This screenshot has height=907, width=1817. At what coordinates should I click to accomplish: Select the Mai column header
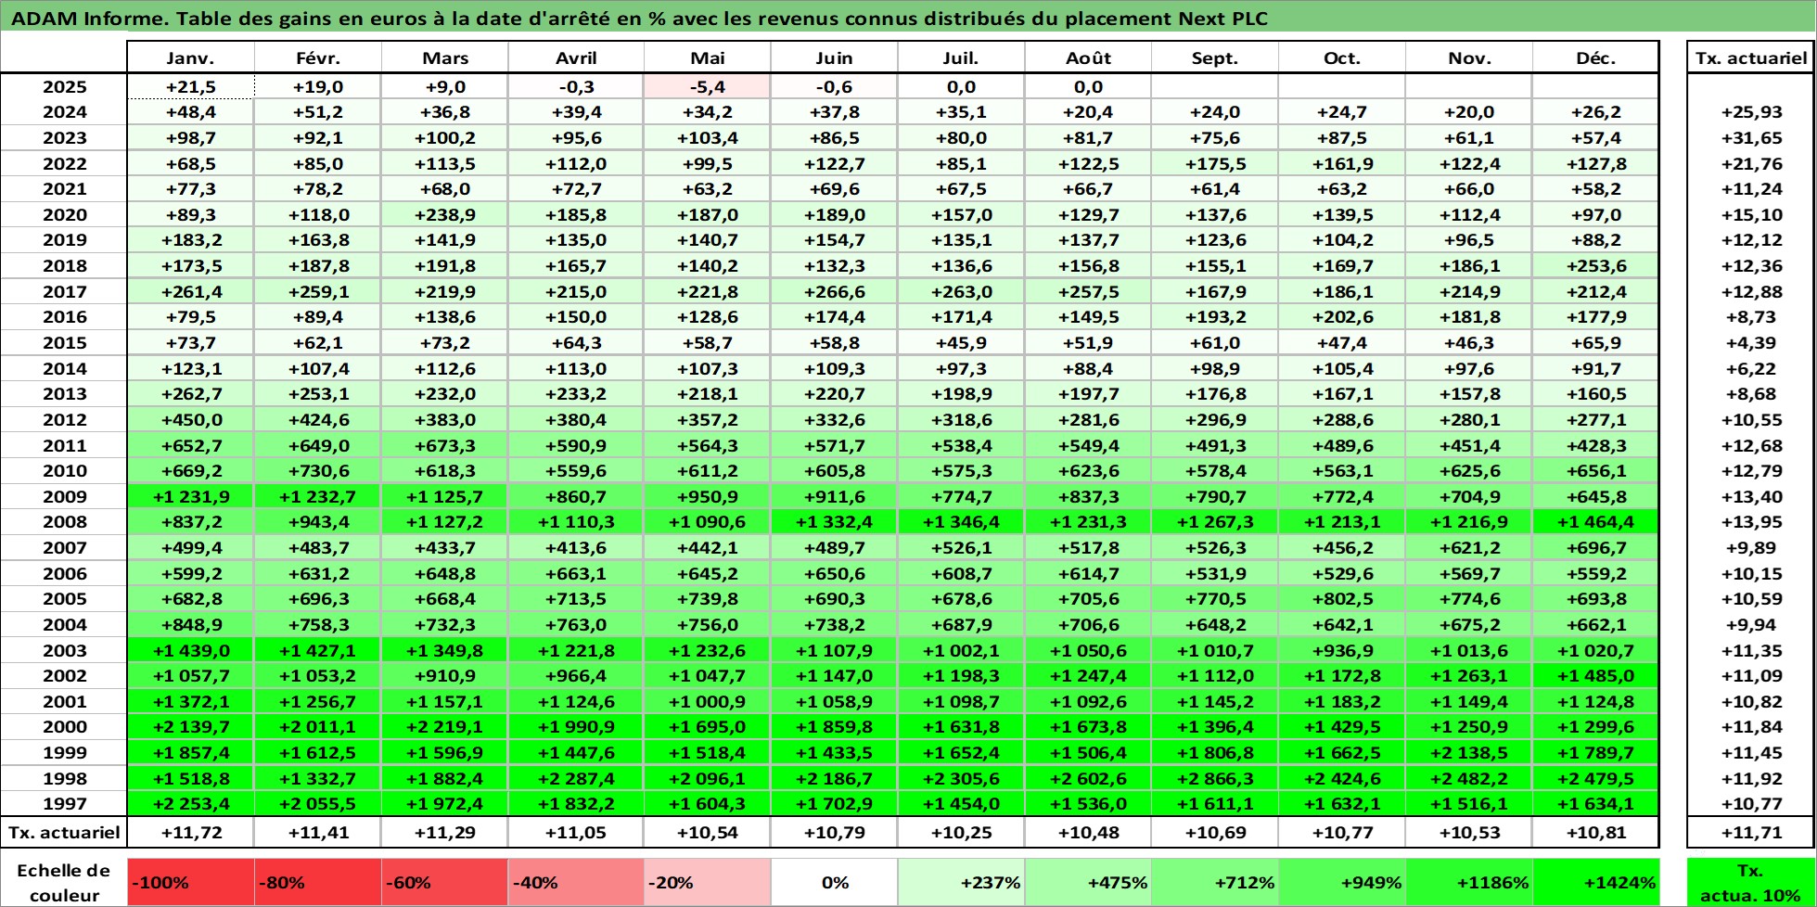pos(708,57)
